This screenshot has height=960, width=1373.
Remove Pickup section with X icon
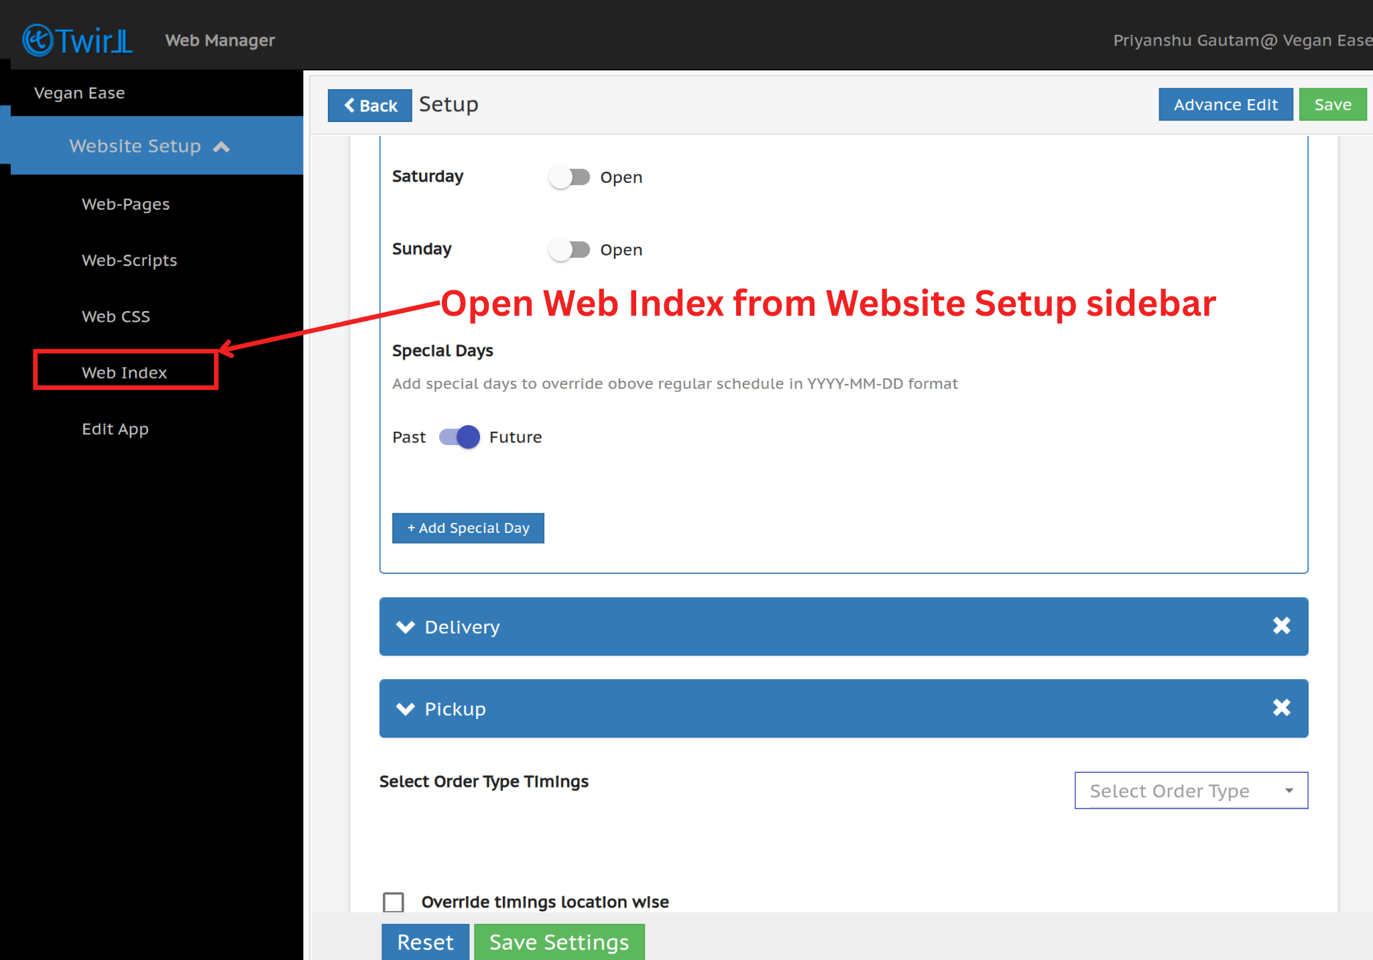coord(1281,708)
